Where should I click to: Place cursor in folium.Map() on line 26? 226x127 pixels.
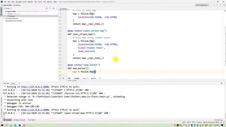[95, 72]
